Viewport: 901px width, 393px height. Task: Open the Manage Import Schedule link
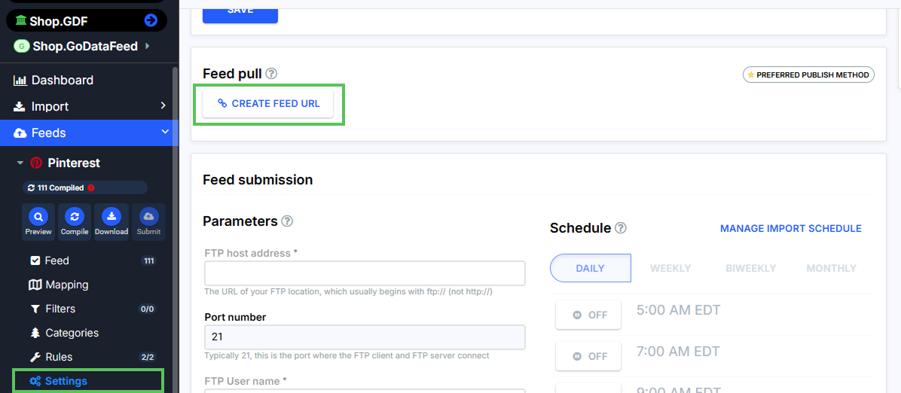click(x=790, y=228)
